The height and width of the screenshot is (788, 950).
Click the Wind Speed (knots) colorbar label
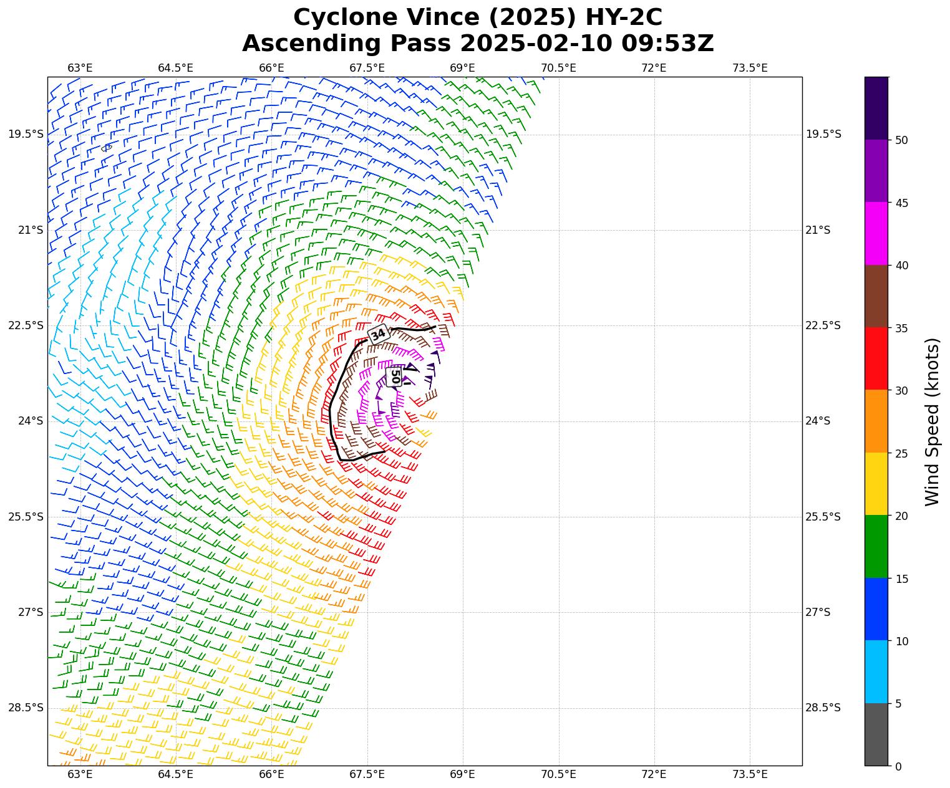931,421
